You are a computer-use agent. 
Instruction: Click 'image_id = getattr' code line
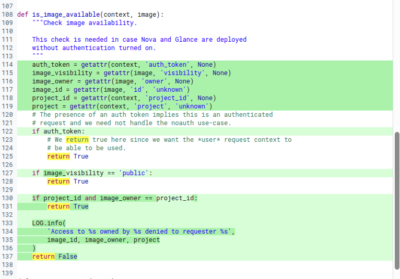pos(111,90)
